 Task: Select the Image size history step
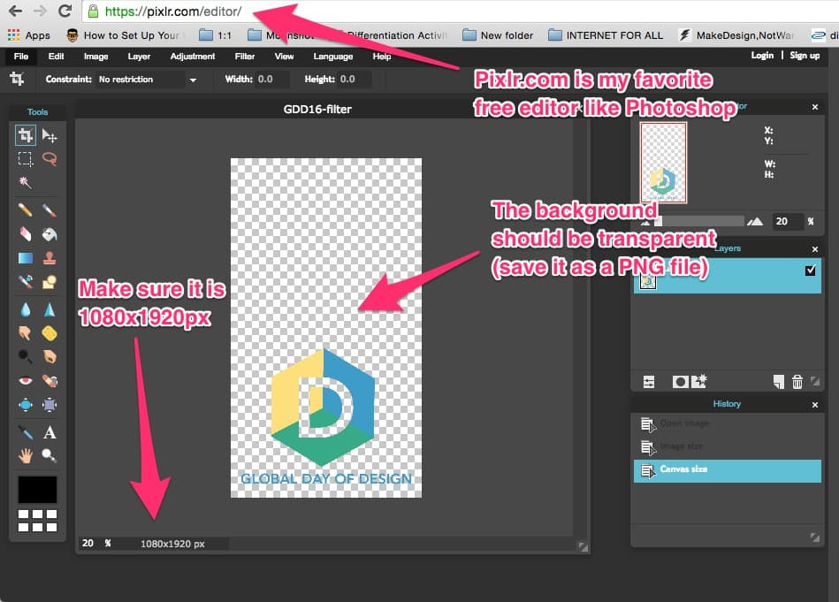click(x=728, y=446)
